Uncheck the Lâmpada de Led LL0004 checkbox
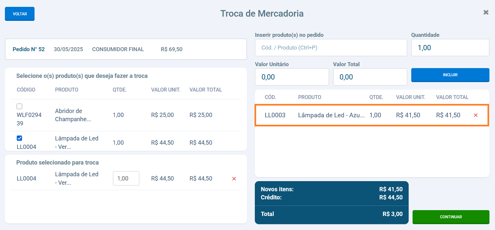 pyautogui.click(x=20, y=138)
